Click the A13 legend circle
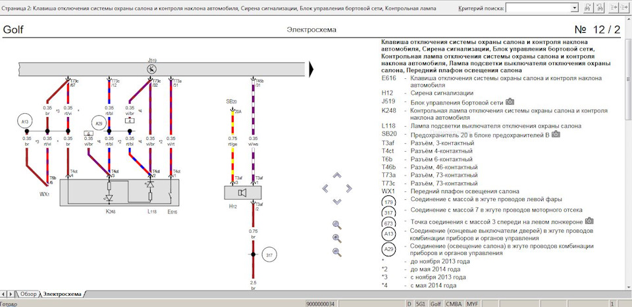Image resolution: width=632 pixels, height=307 pixels. tap(388, 234)
